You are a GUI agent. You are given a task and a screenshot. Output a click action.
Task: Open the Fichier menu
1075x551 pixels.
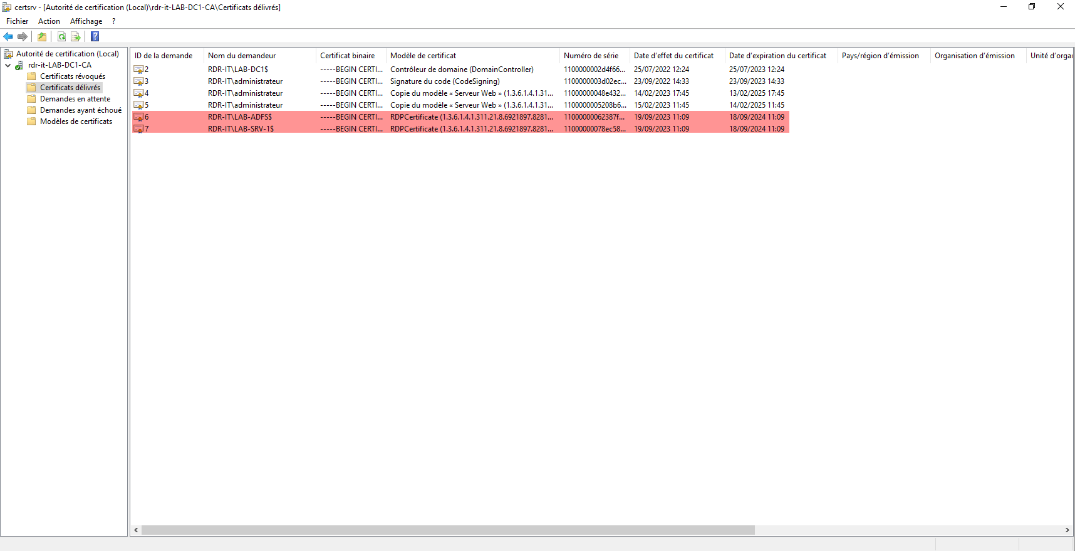pyautogui.click(x=17, y=21)
